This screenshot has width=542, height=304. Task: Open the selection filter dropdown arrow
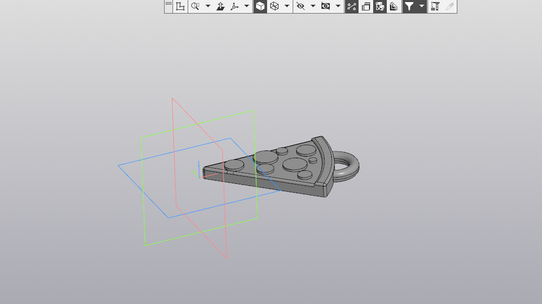coord(421,6)
